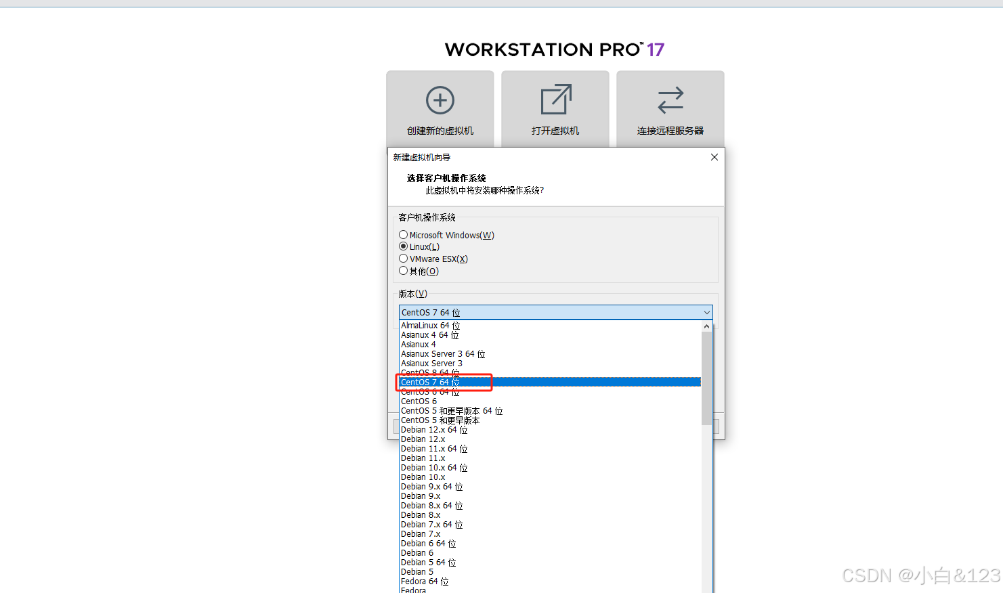The height and width of the screenshot is (593, 1003).
Task: Choose Asianux Server 3 option
Action: (x=550, y=364)
